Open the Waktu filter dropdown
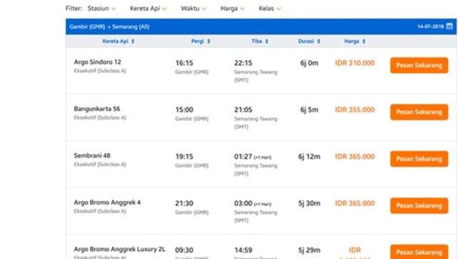458x259 pixels. pos(193,9)
